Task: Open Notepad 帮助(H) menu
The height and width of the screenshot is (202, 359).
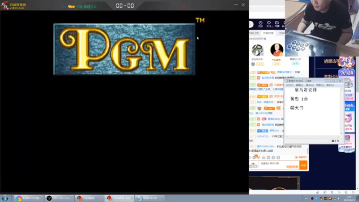Action: 330,85
